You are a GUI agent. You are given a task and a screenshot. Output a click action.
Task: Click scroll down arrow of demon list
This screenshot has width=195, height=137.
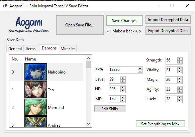click(89, 124)
